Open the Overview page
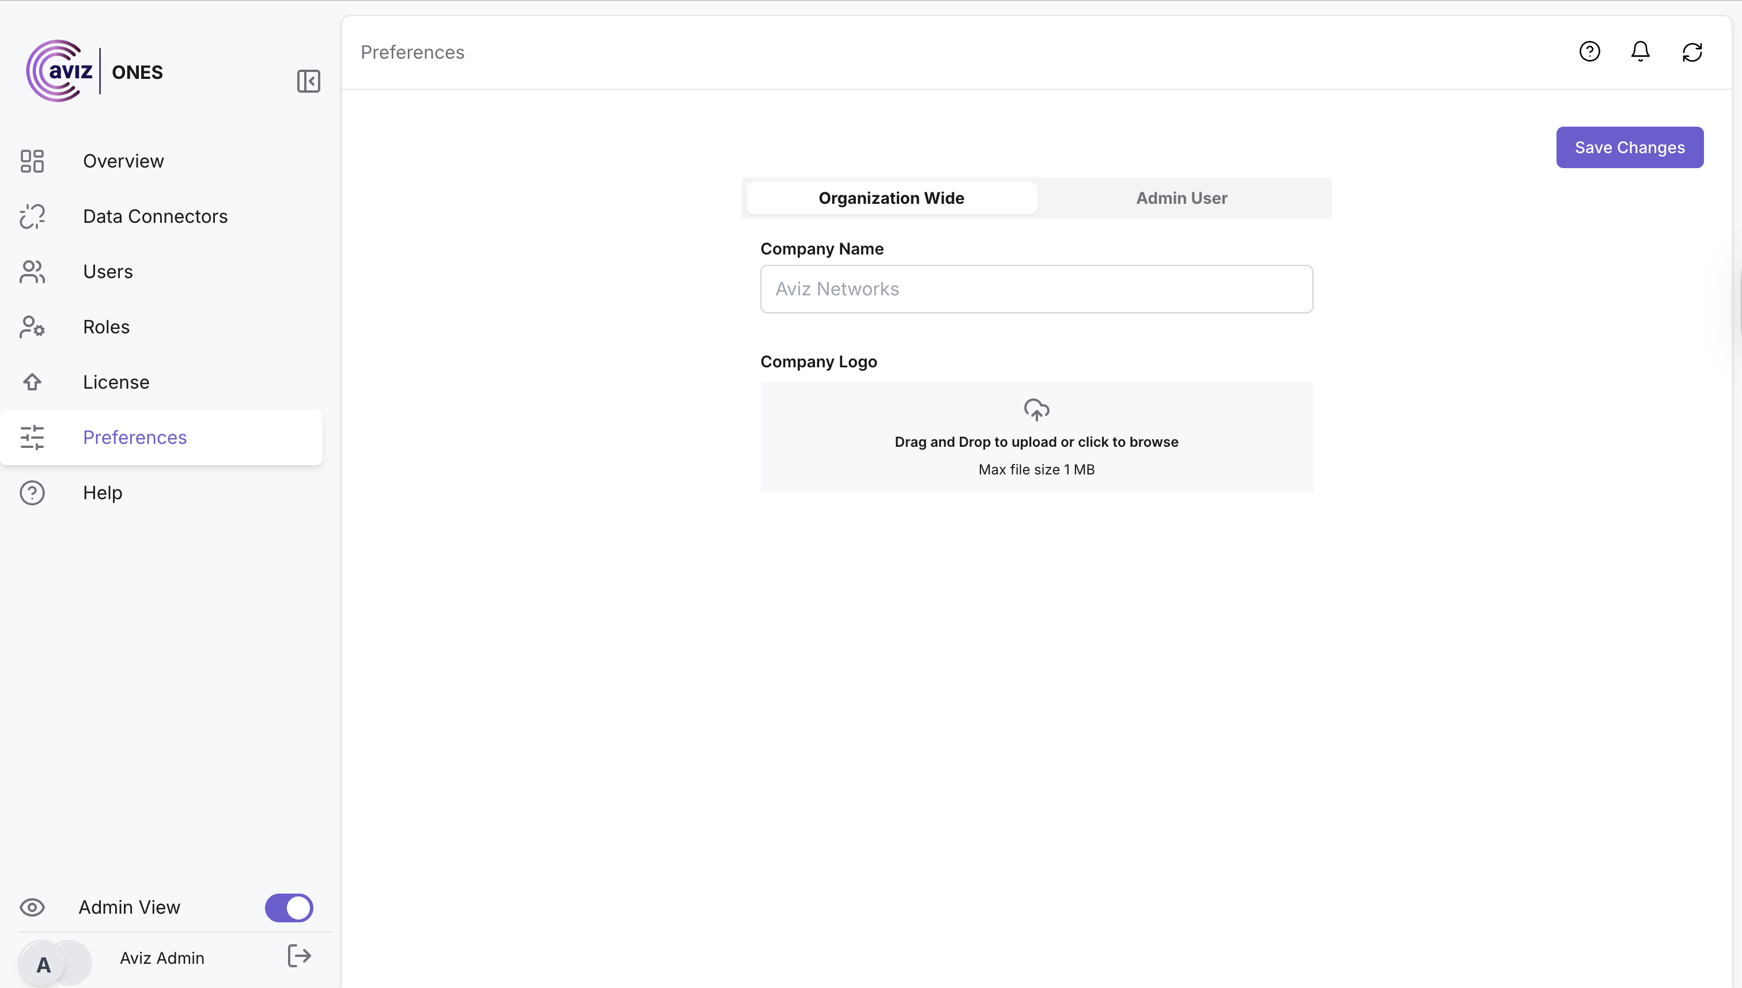The image size is (1742, 988). point(123,161)
